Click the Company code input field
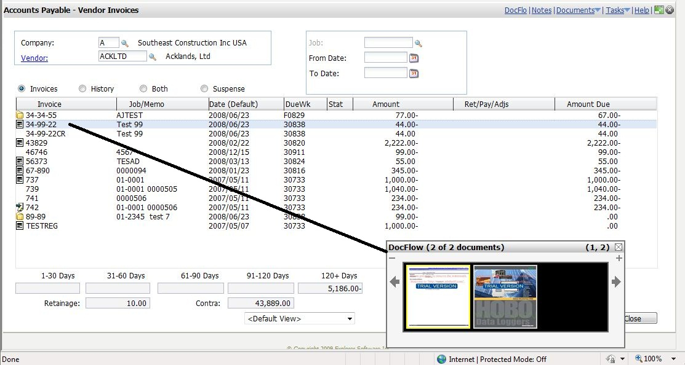685x365 pixels. pyautogui.click(x=109, y=43)
